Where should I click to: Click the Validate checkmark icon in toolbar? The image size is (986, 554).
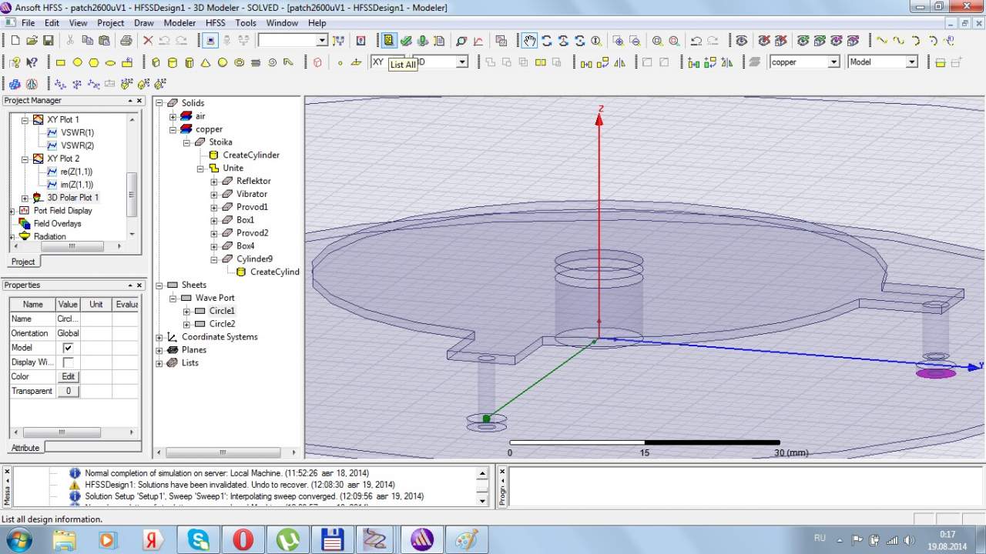(x=406, y=41)
